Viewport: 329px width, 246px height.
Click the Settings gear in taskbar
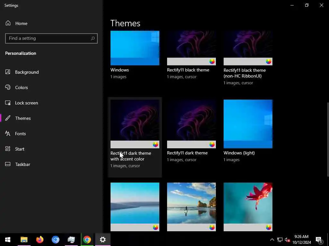(102, 240)
